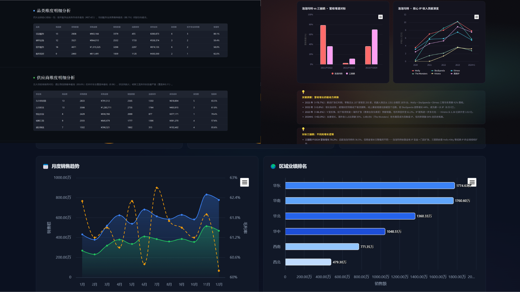The image size is (520, 292).
Task: Toggle the Dimoo line in the legend
Action: point(455,71)
